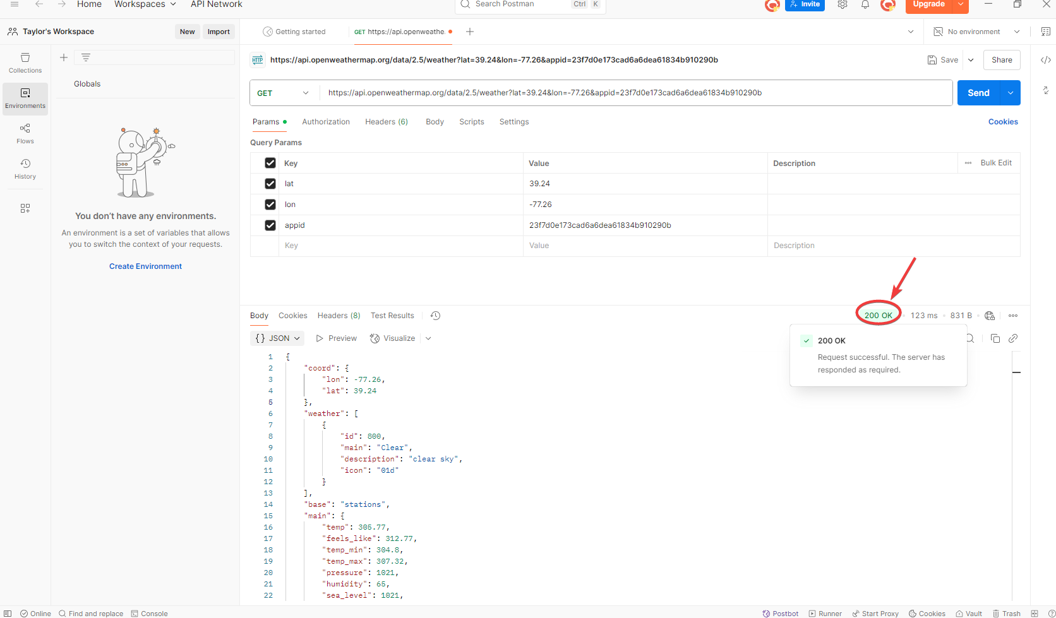Click the Share button
The image size is (1056, 618).
tap(1002, 60)
